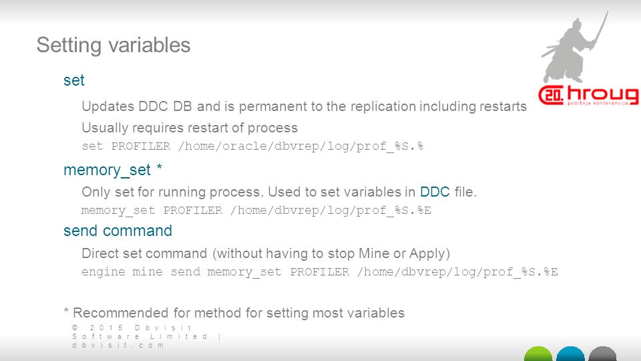Click the 'Only set for running process' text
This screenshot has height=361, width=641.
(279, 192)
